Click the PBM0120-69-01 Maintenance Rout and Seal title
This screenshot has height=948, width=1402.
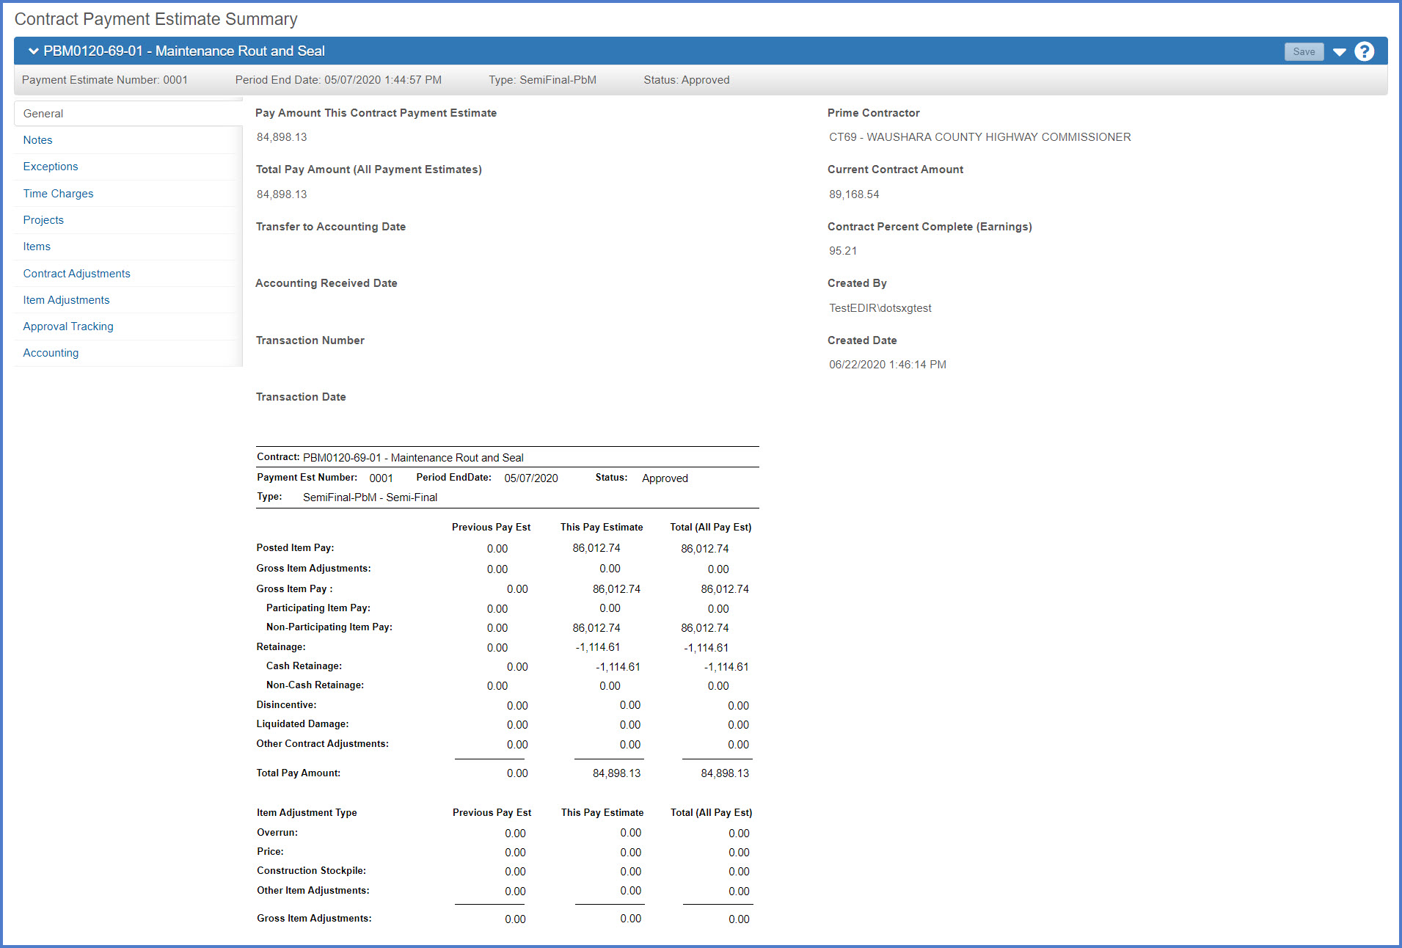click(x=184, y=51)
